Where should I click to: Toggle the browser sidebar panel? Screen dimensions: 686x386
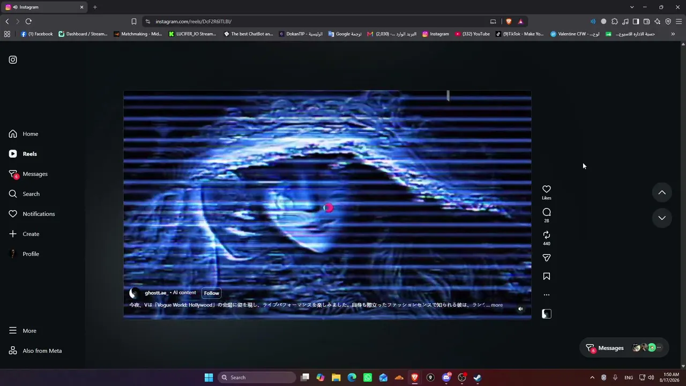[x=636, y=21]
